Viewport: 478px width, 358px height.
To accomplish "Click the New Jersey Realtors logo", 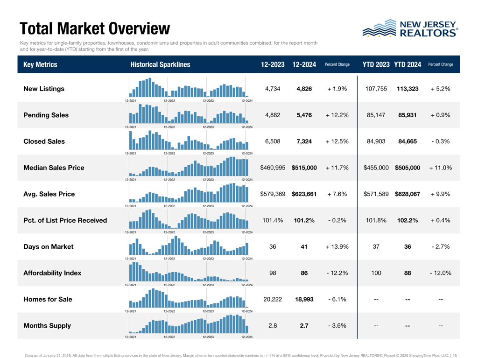I will [x=410, y=28].
